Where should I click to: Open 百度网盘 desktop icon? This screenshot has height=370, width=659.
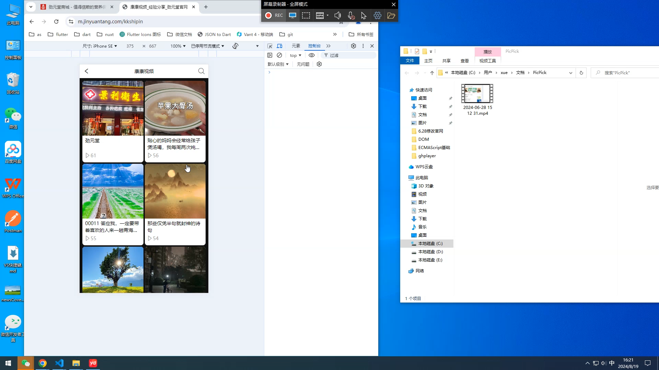point(13,152)
